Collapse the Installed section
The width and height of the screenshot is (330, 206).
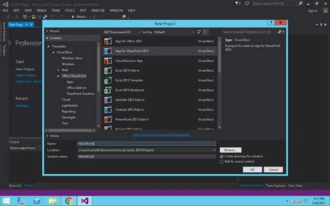pos(48,38)
